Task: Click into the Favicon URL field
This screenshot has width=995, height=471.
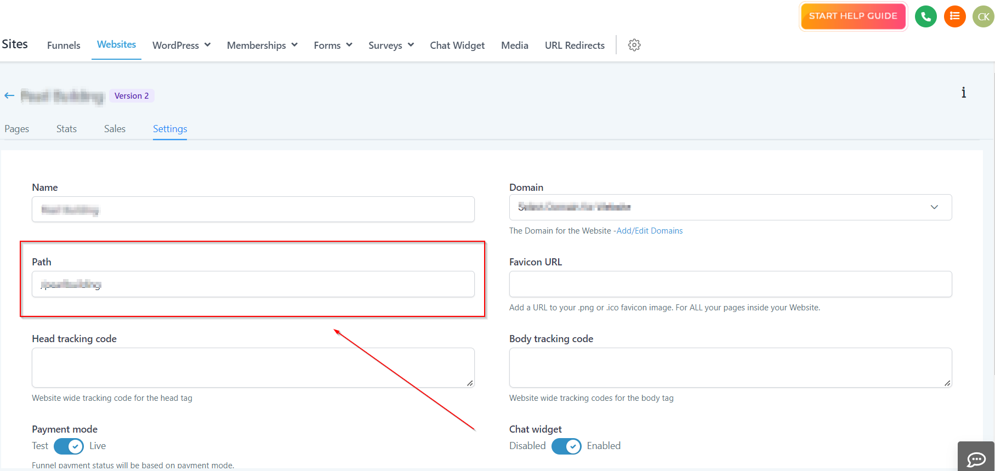Action: click(x=730, y=284)
